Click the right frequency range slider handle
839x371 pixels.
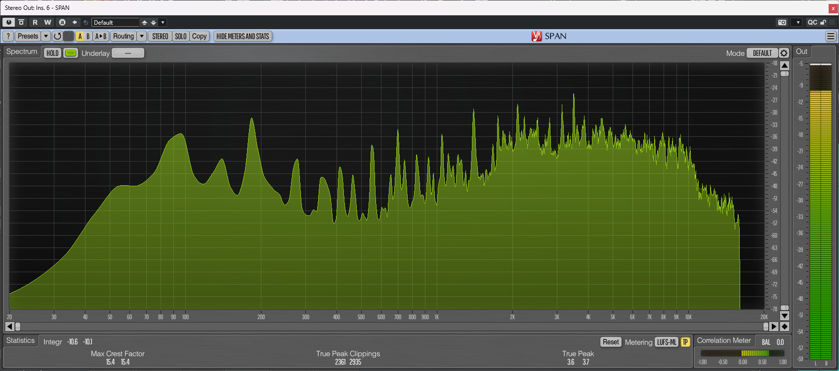(x=766, y=327)
